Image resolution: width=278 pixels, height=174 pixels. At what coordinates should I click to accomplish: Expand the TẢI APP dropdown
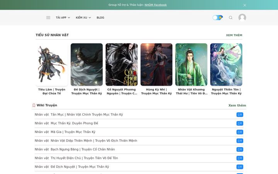click(63, 17)
